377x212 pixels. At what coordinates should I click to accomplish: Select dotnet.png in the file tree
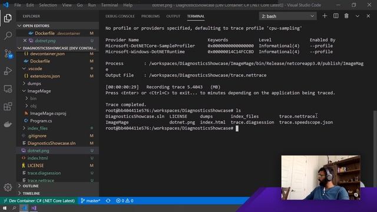pos(58,151)
